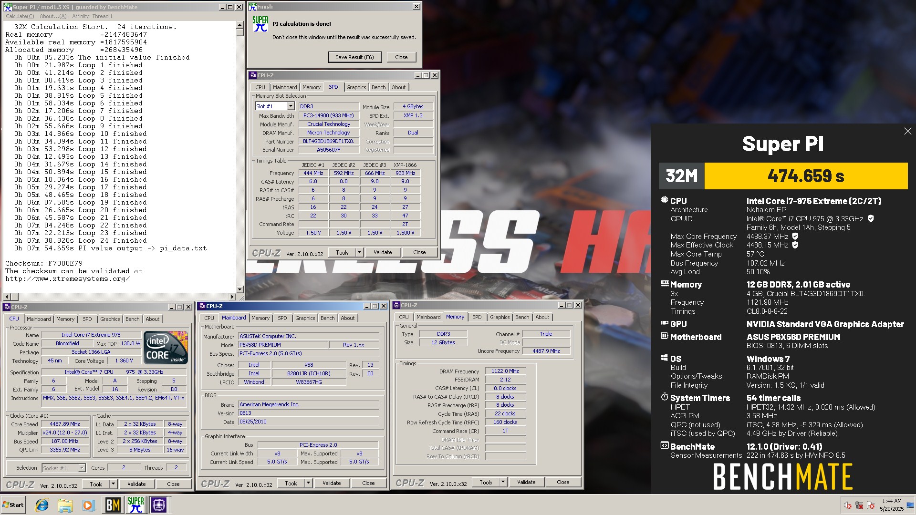The height and width of the screenshot is (515, 916).
Task: Click Save Result (F6) button
Action: 354,57
